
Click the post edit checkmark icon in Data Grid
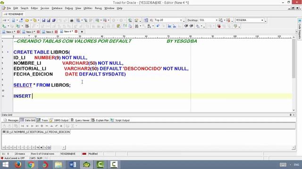pos(56,126)
